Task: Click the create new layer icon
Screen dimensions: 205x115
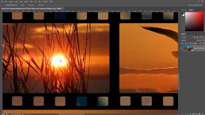Action: pyautogui.click(x=203, y=114)
